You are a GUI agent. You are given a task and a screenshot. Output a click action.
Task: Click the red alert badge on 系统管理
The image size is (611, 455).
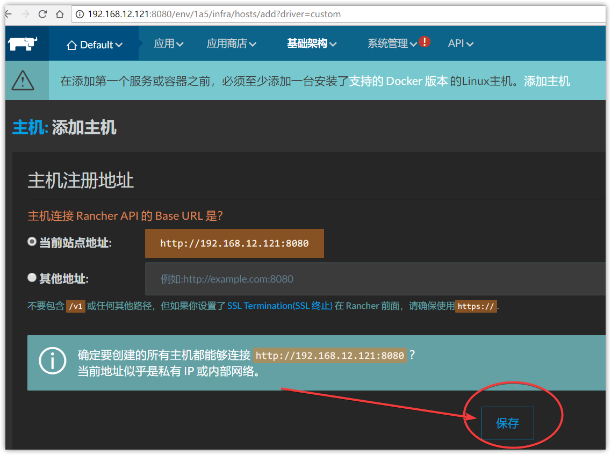pos(424,41)
